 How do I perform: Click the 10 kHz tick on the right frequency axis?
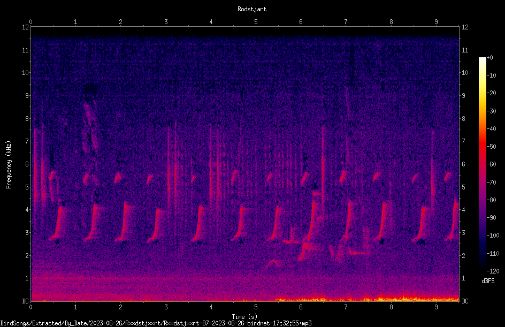point(465,73)
